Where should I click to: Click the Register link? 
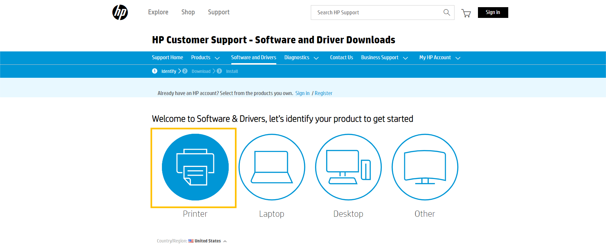324,93
